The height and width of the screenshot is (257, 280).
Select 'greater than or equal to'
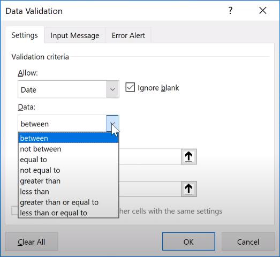click(x=69, y=202)
